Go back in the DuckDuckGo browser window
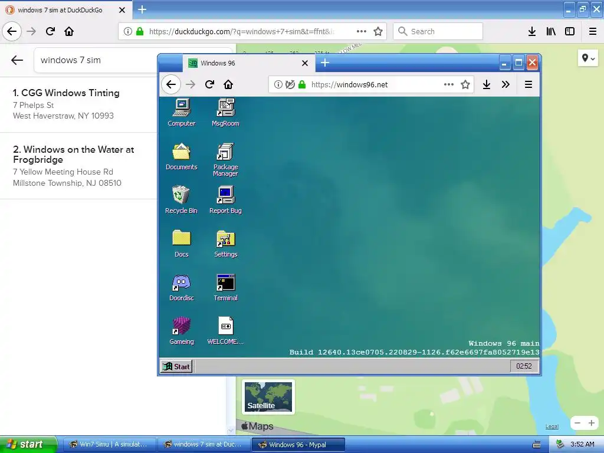 pos(12,31)
